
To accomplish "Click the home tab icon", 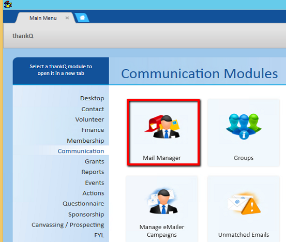I will click(x=82, y=18).
